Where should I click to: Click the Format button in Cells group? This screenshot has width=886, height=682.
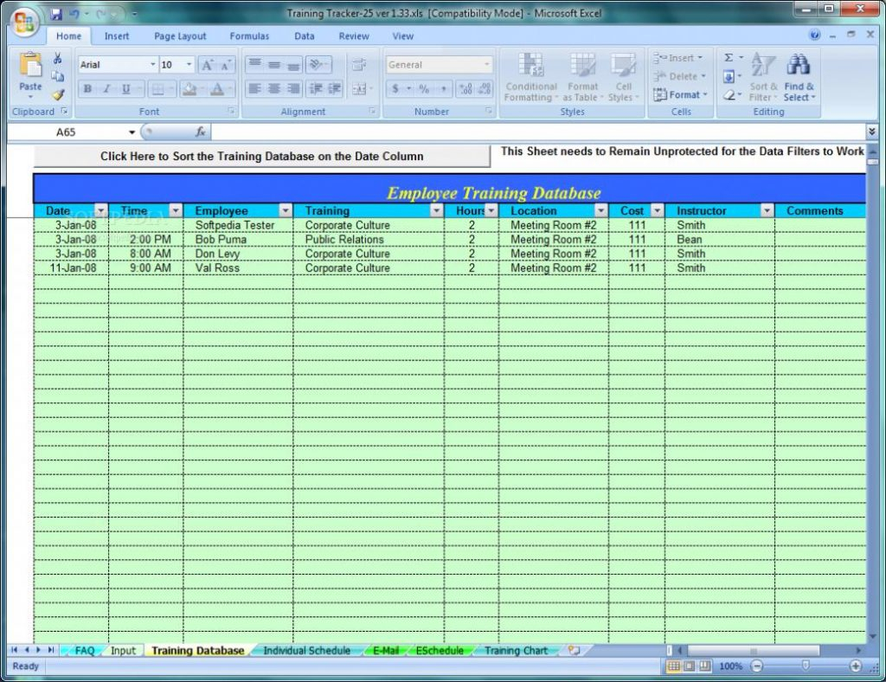(x=682, y=95)
